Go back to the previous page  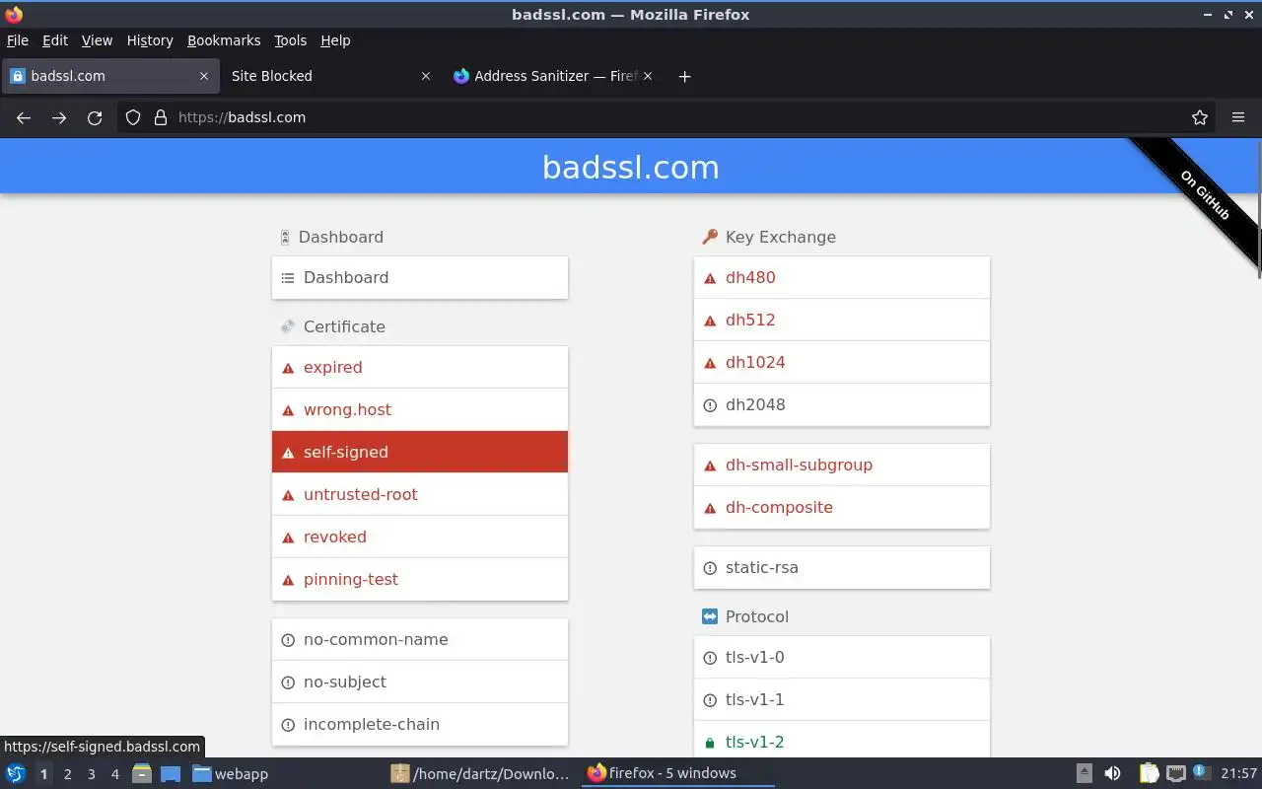[24, 117]
